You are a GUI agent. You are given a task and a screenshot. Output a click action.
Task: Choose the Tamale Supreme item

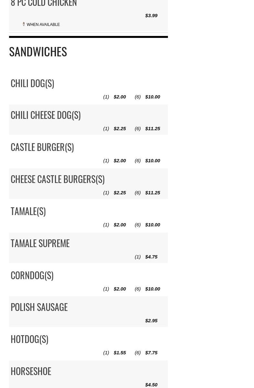40,244
